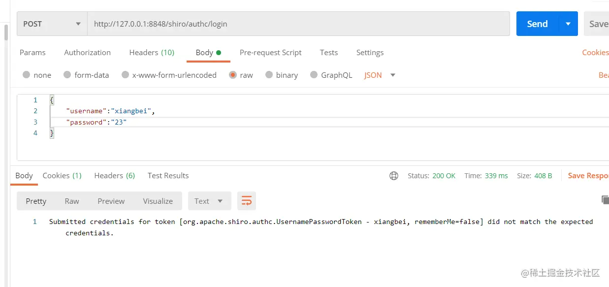Screen dimensions: 609x287
Task: Open the JSON body format dropdown
Action: point(380,75)
